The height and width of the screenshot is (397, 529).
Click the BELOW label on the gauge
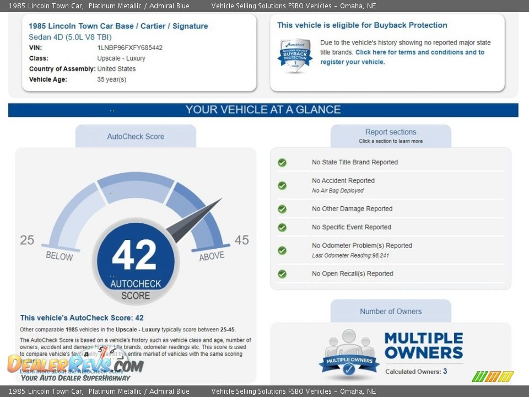point(60,256)
